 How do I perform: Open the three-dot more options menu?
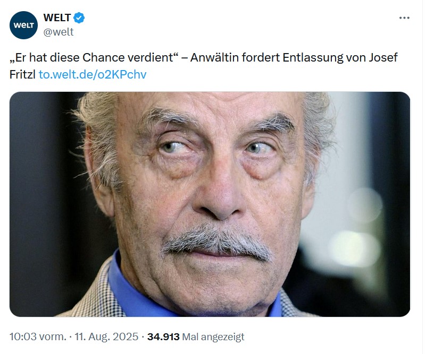[404, 18]
